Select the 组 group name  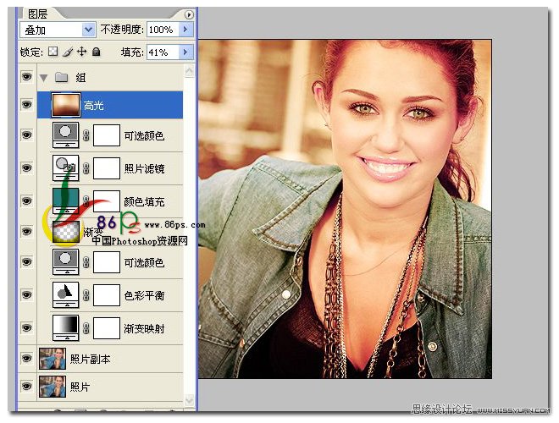click(x=80, y=77)
